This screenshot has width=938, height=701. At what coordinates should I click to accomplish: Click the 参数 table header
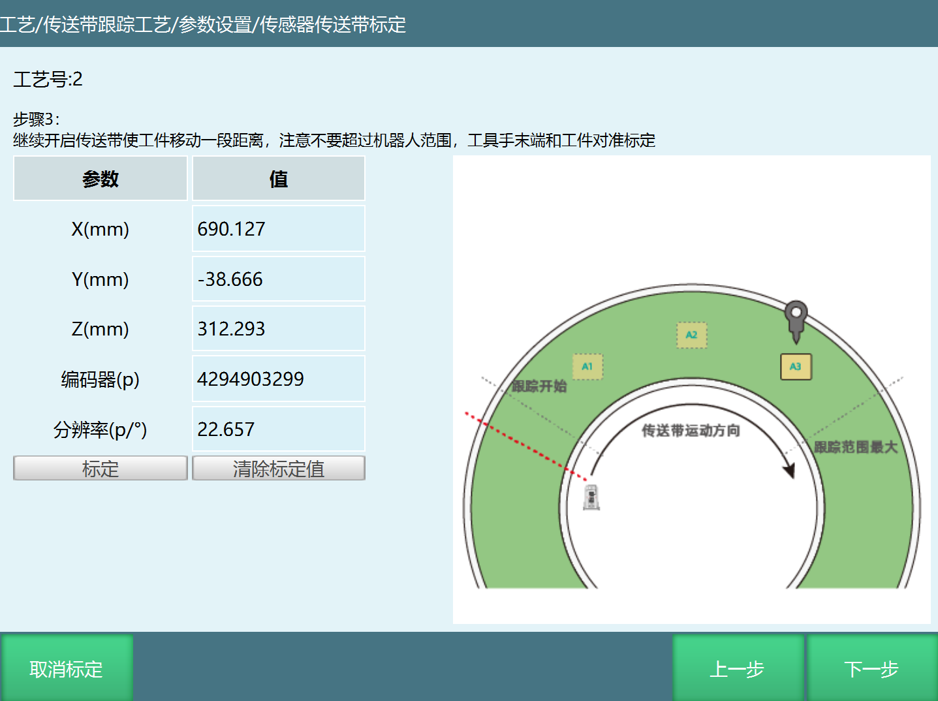pyautogui.click(x=100, y=178)
